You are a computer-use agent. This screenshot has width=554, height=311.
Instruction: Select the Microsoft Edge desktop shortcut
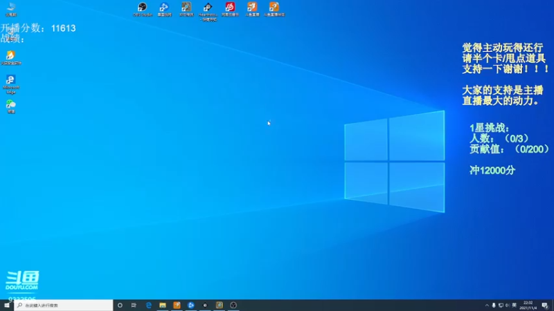10,84
